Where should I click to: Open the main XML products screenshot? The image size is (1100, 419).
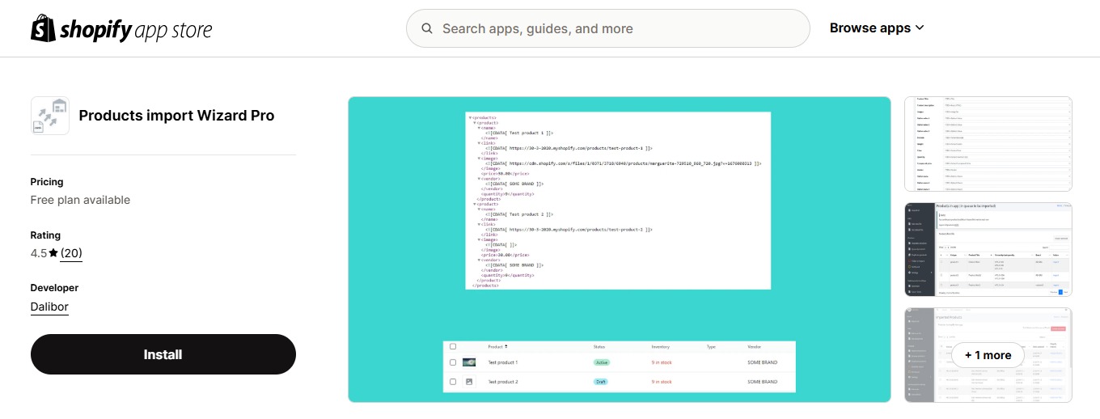coord(620,249)
